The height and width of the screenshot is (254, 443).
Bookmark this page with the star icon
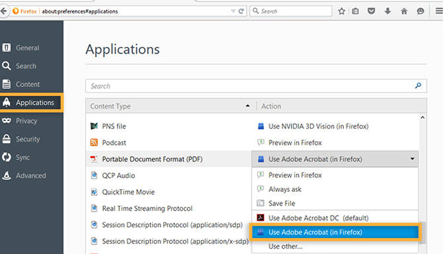click(x=342, y=11)
